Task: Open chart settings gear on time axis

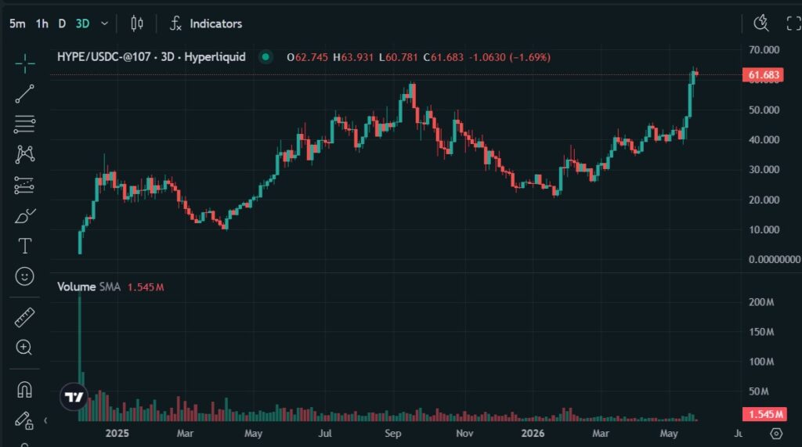Action: click(x=776, y=434)
